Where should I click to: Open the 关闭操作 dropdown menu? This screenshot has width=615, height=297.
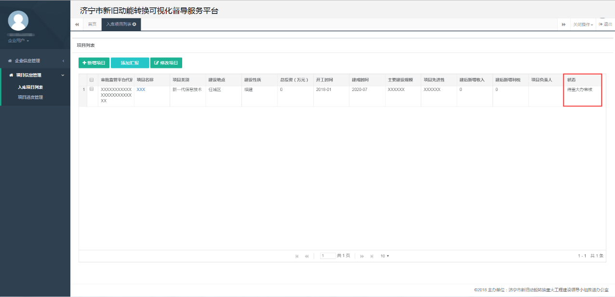point(582,24)
